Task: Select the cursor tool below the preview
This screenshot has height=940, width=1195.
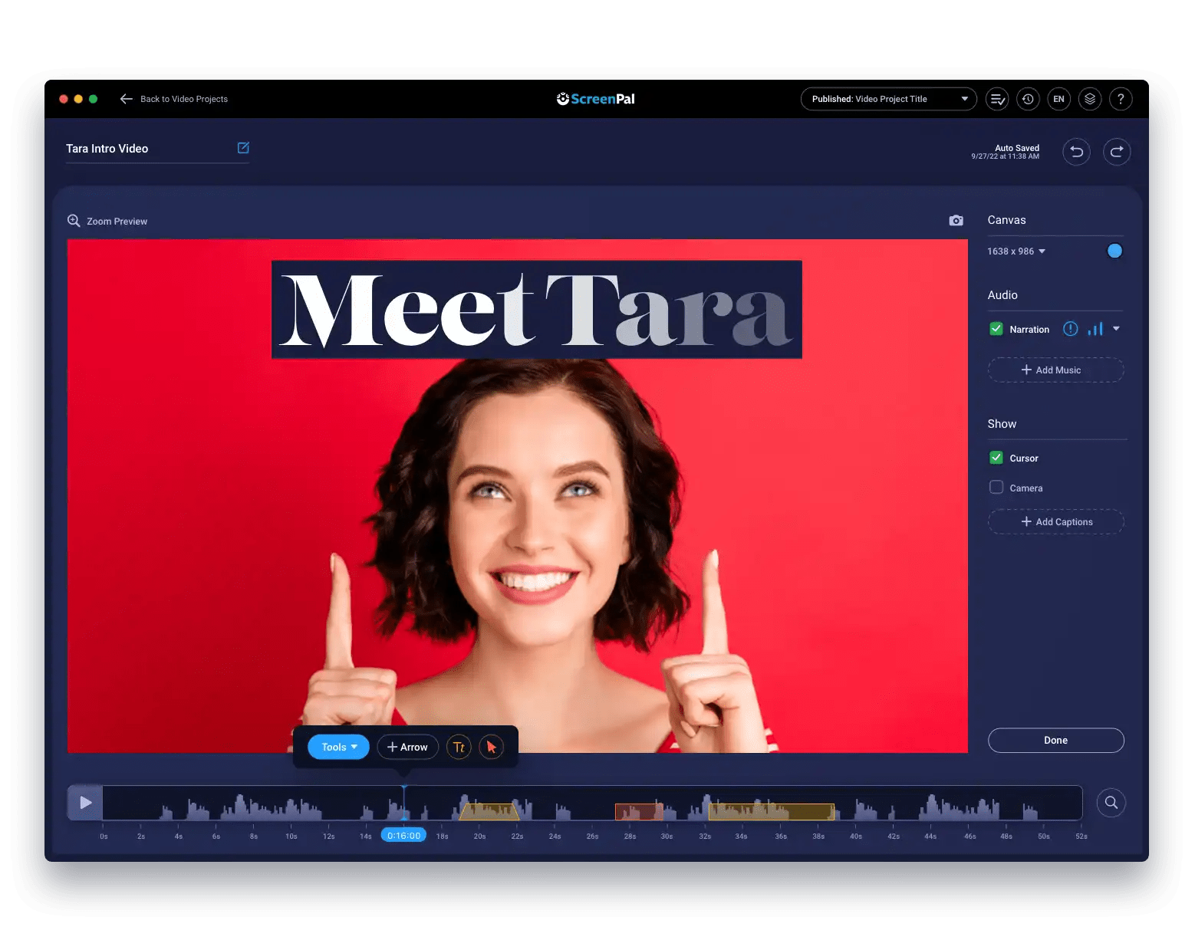Action: pyautogui.click(x=490, y=746)
